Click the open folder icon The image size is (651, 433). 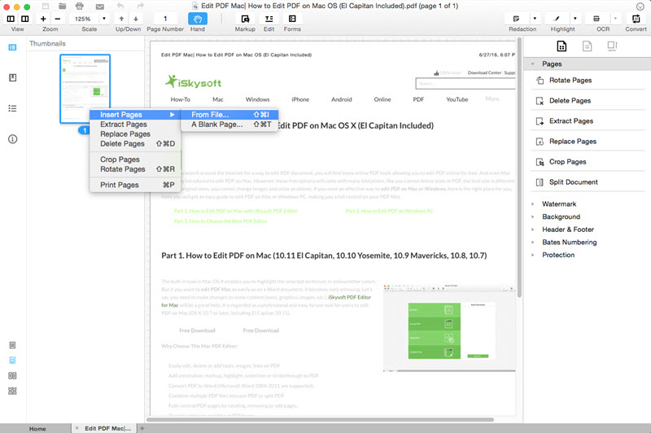[x=63, y=6]
